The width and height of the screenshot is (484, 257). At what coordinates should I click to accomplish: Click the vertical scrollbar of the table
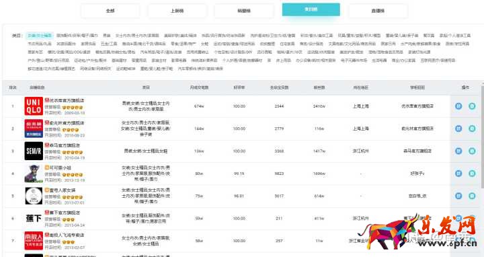point(482,136)
